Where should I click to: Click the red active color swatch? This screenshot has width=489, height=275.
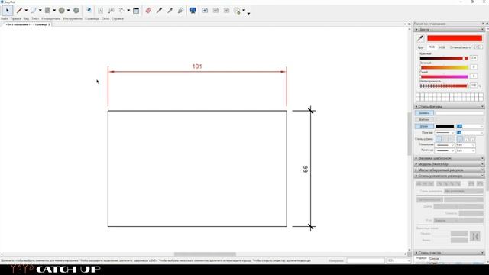pos(455,38)
